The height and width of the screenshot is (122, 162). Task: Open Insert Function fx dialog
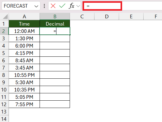71,6
